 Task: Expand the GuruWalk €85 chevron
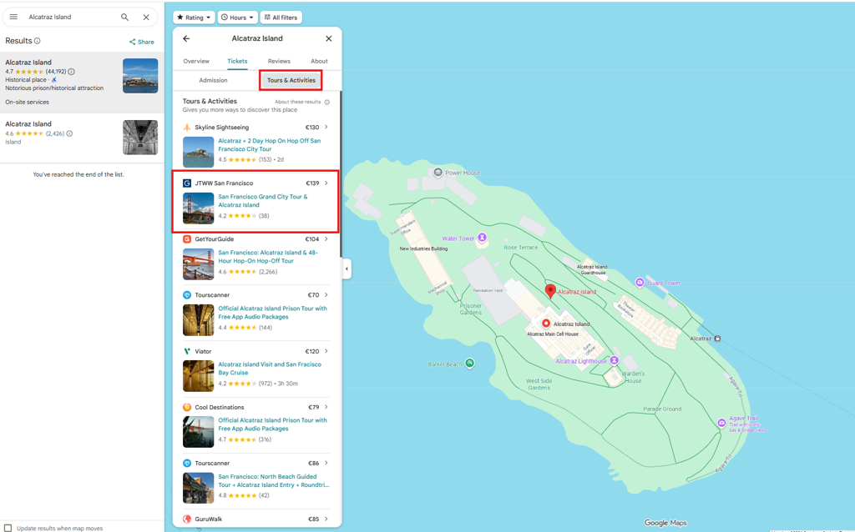click(x=326, y=519)
